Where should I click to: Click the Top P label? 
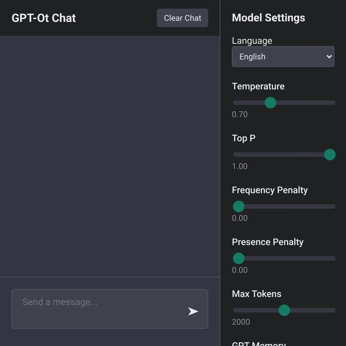(244, 138)
